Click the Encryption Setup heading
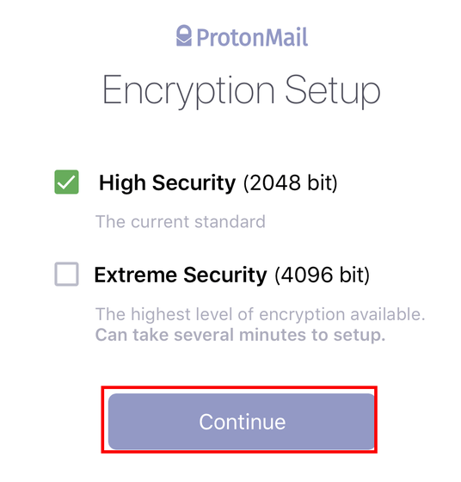This screenshot has height=482, width=461. (x=241, y=90)
